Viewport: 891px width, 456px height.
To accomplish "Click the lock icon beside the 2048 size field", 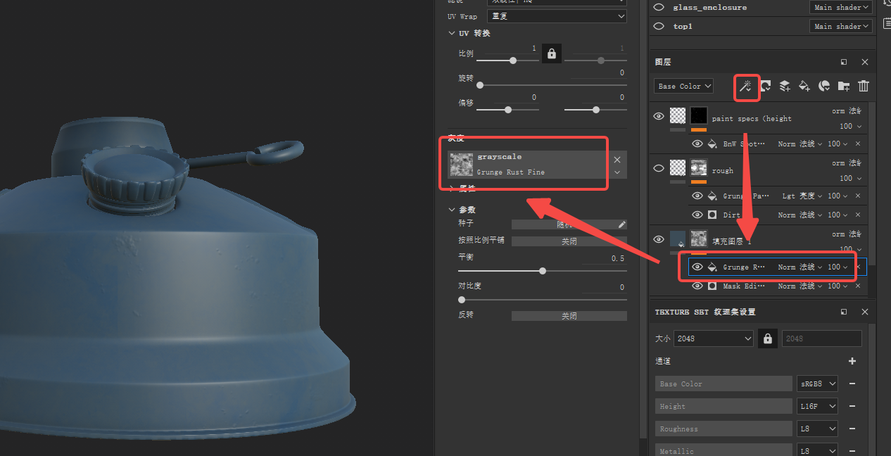I will 767,338.
